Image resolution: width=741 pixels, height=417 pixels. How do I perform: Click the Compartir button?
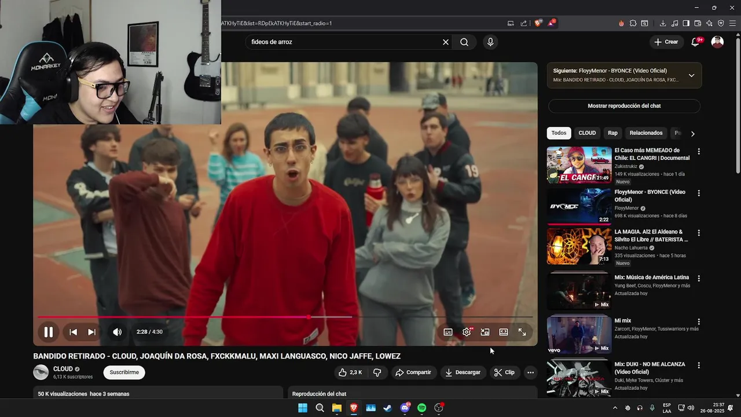pyautogui.click(x=413, y=372)
